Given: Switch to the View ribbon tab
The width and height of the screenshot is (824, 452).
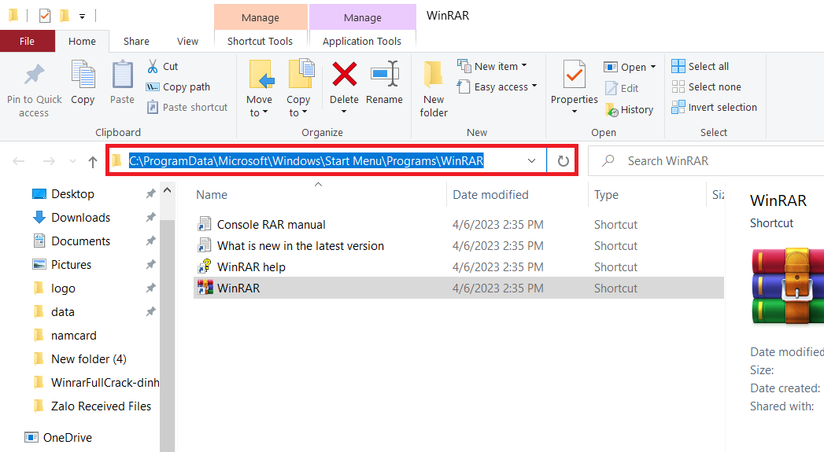Looking at the screenshot, I should pyautogui.click(x=187, y=41).
